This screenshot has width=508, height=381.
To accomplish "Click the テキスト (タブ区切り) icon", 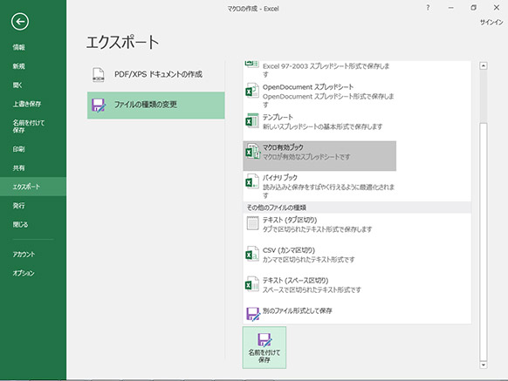I will tap(252, 223).
